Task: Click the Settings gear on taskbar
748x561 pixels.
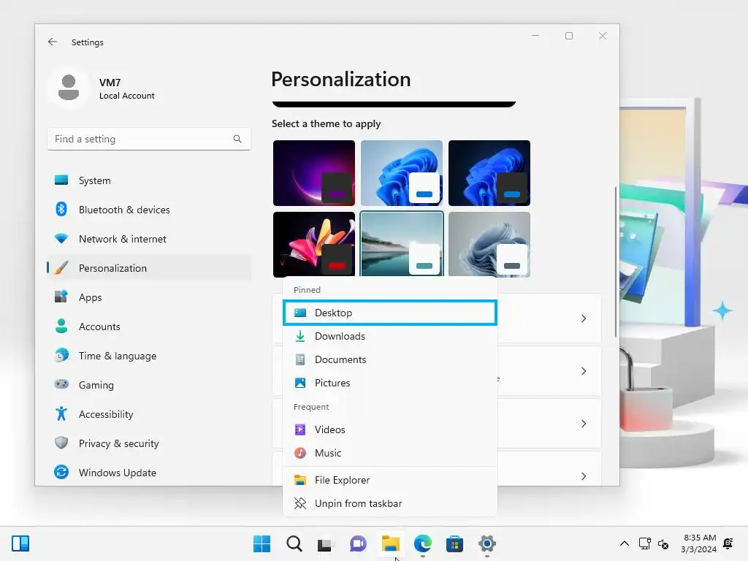Action: pyautogui.click(x=487, y=543)
